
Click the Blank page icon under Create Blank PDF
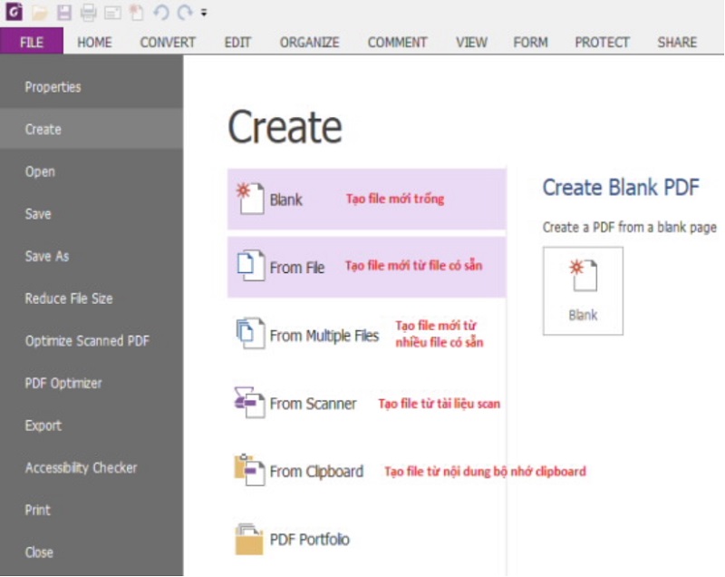pyautogui.click(x=583, y=290)
